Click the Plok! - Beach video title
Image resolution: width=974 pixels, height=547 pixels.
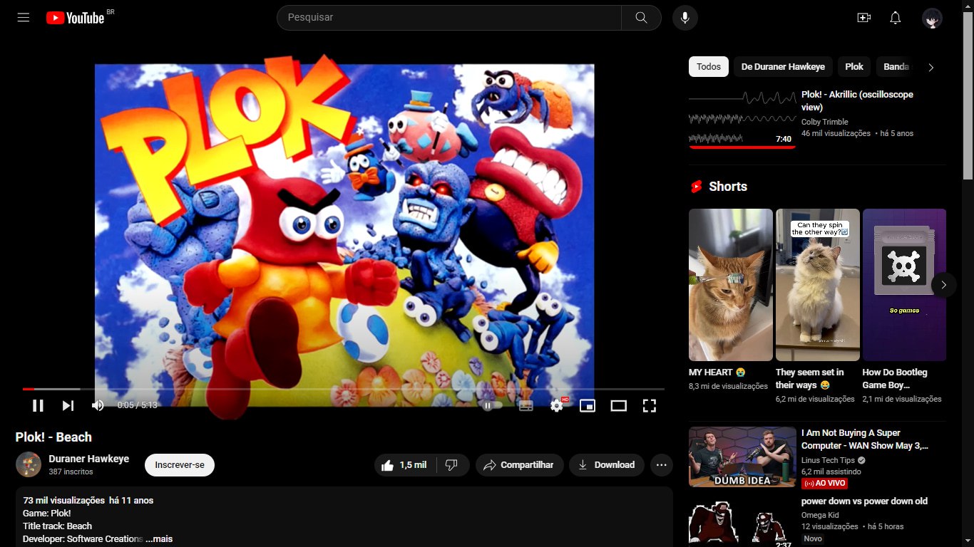click(53, 437)
